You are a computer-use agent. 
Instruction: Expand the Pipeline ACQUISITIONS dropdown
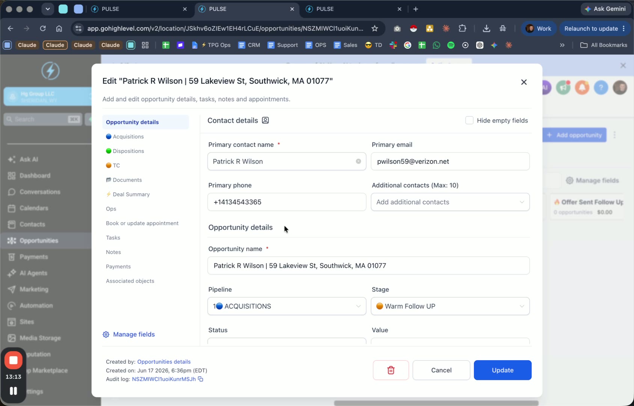287,306
